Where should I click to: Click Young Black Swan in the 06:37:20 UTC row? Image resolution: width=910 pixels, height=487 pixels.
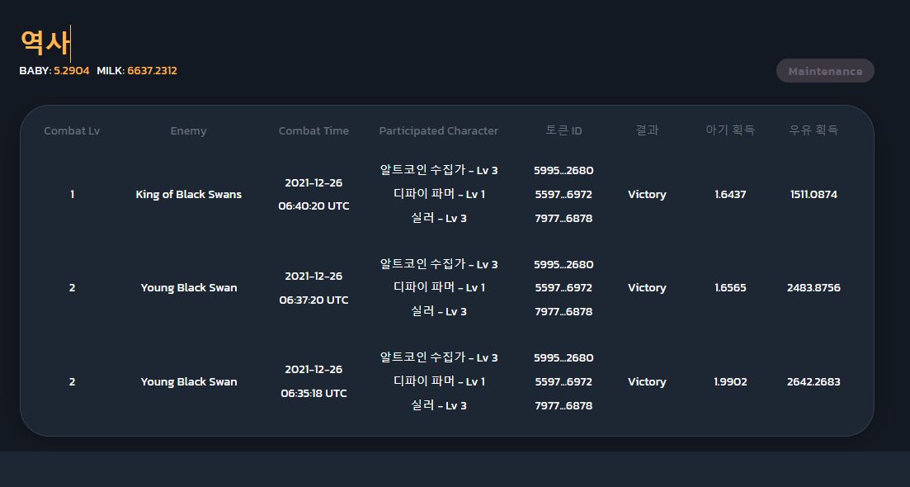click(x=189, y=288)
